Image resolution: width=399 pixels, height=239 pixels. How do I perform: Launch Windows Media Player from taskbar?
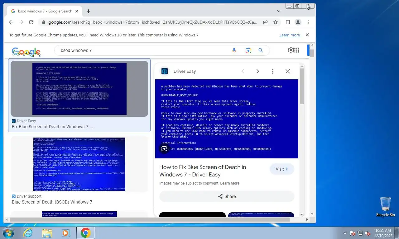point(66,233)
